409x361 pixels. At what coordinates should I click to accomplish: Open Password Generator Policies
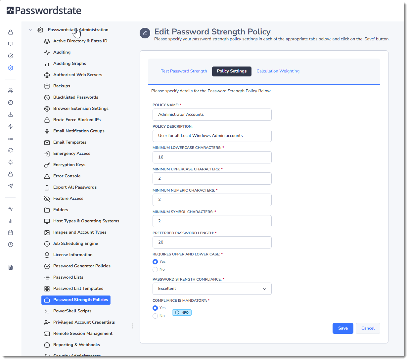point(82,266)
